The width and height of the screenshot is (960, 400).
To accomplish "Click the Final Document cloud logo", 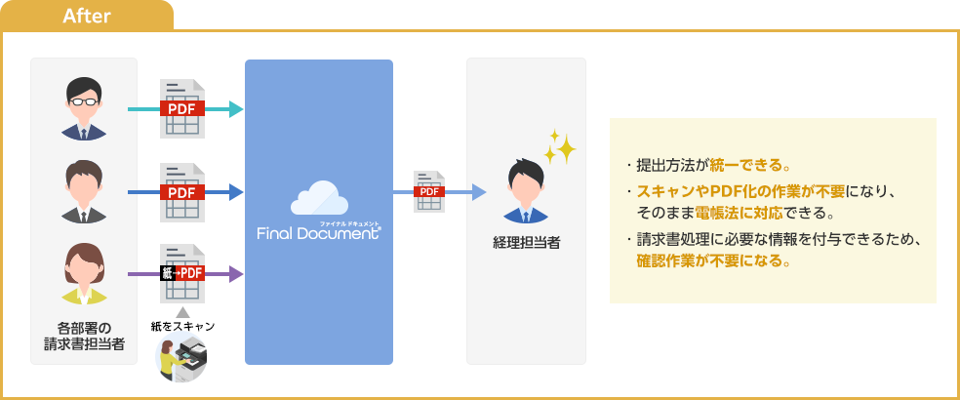I will coord(319,198).
